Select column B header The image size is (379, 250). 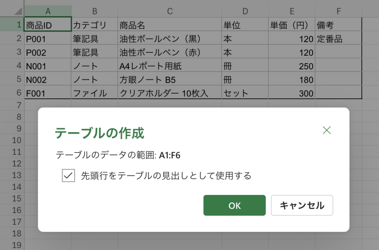click(94, 11)
